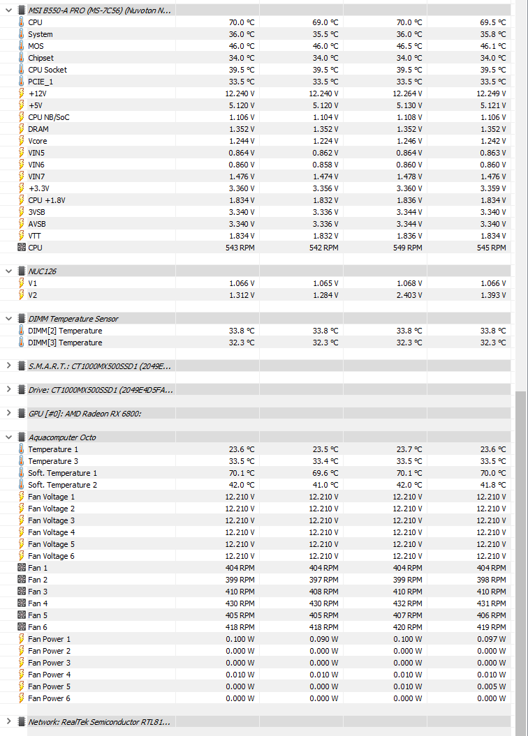Click the 12.264 V value in +12V row
Viewport: 528px width, 736px height.
tap(406, 93)
